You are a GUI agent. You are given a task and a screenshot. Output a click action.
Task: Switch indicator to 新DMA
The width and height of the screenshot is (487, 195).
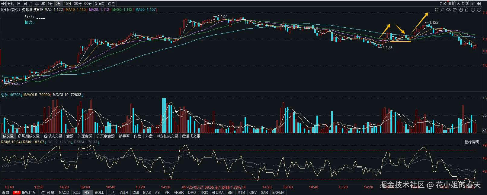(218, 193)
